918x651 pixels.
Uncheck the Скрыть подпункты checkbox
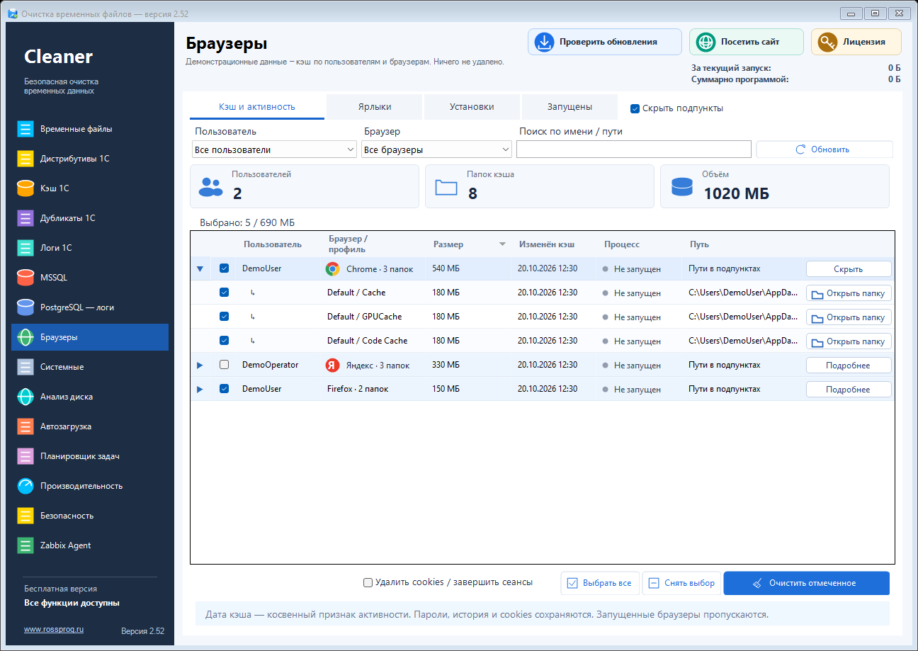click(635, 108)
